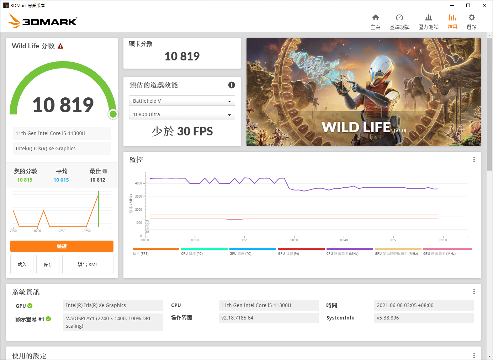Click the warning triangle beside Wild Life score
Screen dimensions: 493x360
point(60,46)
